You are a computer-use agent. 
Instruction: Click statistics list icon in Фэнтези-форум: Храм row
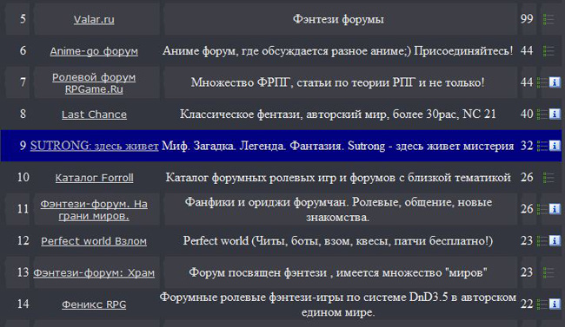coord(548,272)
